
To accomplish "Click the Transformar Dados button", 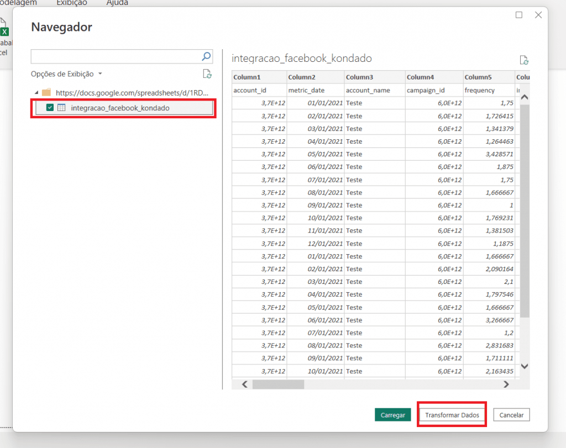I will pos(452,415).
